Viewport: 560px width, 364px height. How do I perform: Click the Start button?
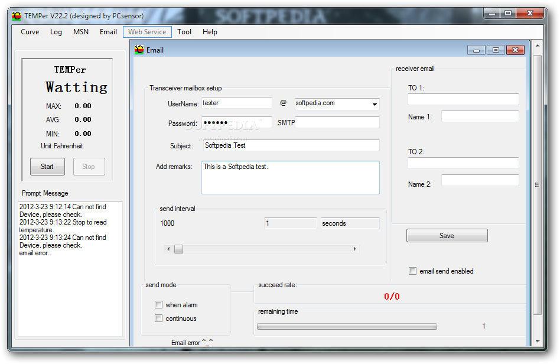[47, 167]
